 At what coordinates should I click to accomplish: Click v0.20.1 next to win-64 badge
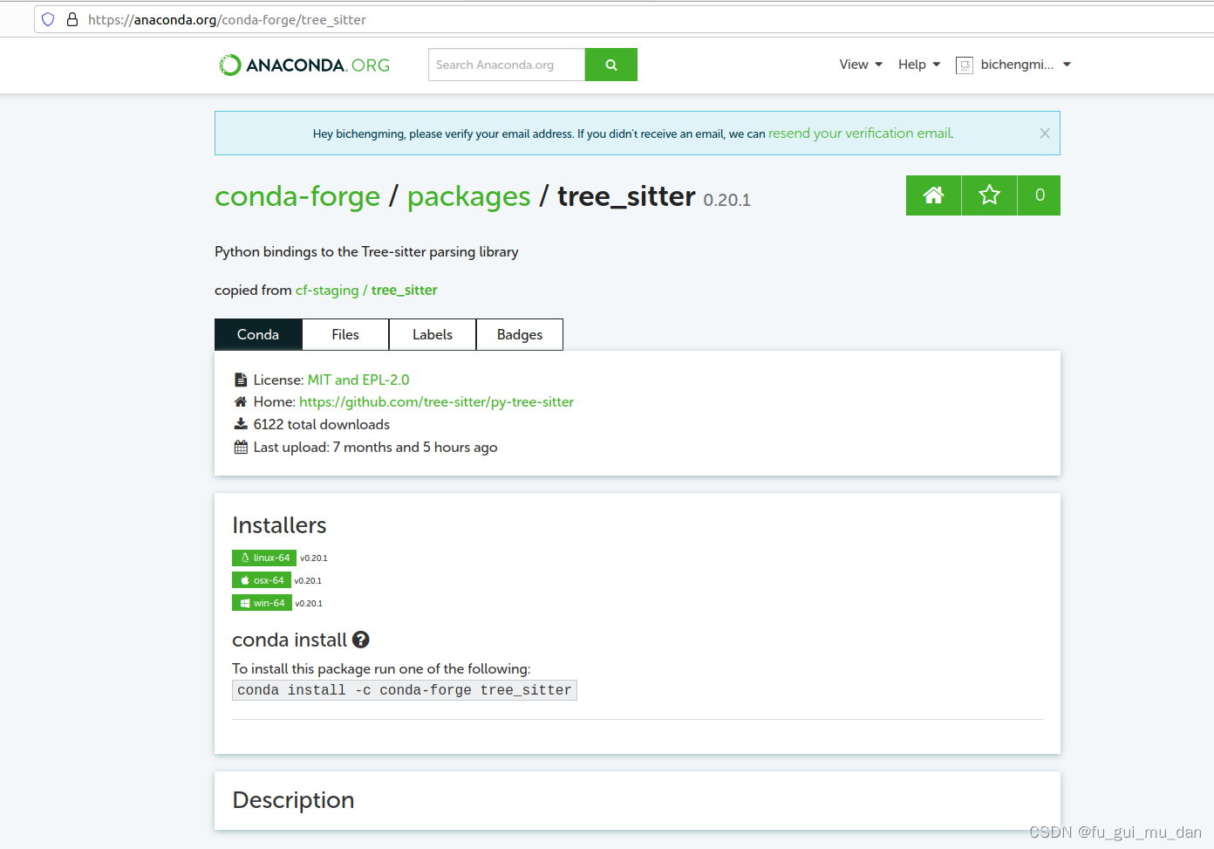(x=309, y=604)
